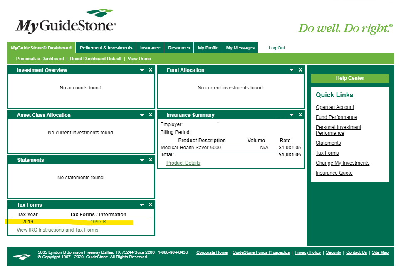This screenshot has width=406, height=272.
Task: Click the Help Center button
Action: point(350,78)
